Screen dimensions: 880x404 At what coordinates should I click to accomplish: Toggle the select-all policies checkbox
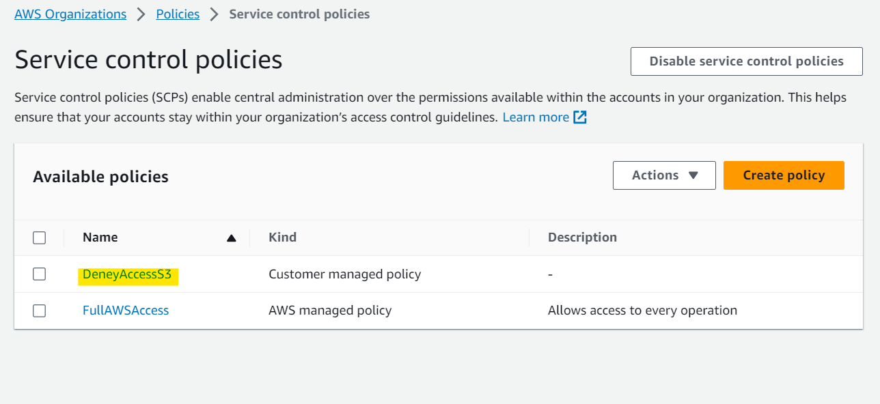click(x=40, y=237)
